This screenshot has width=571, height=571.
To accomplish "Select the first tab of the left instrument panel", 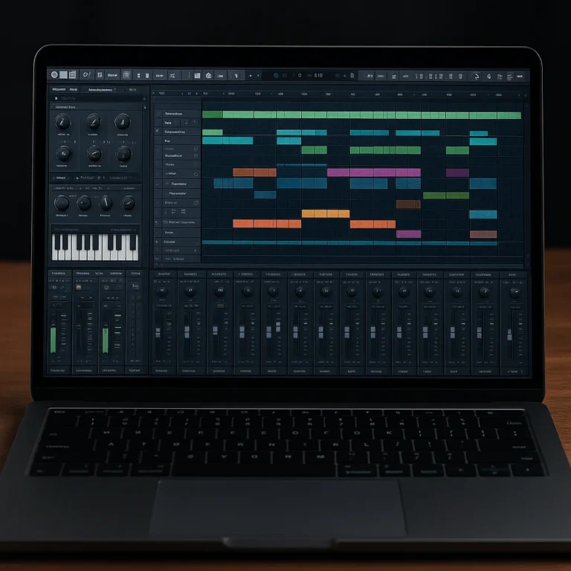I will (59, 89).
